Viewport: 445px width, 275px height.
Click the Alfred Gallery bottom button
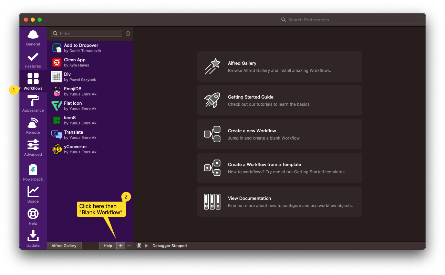point(64,246)
